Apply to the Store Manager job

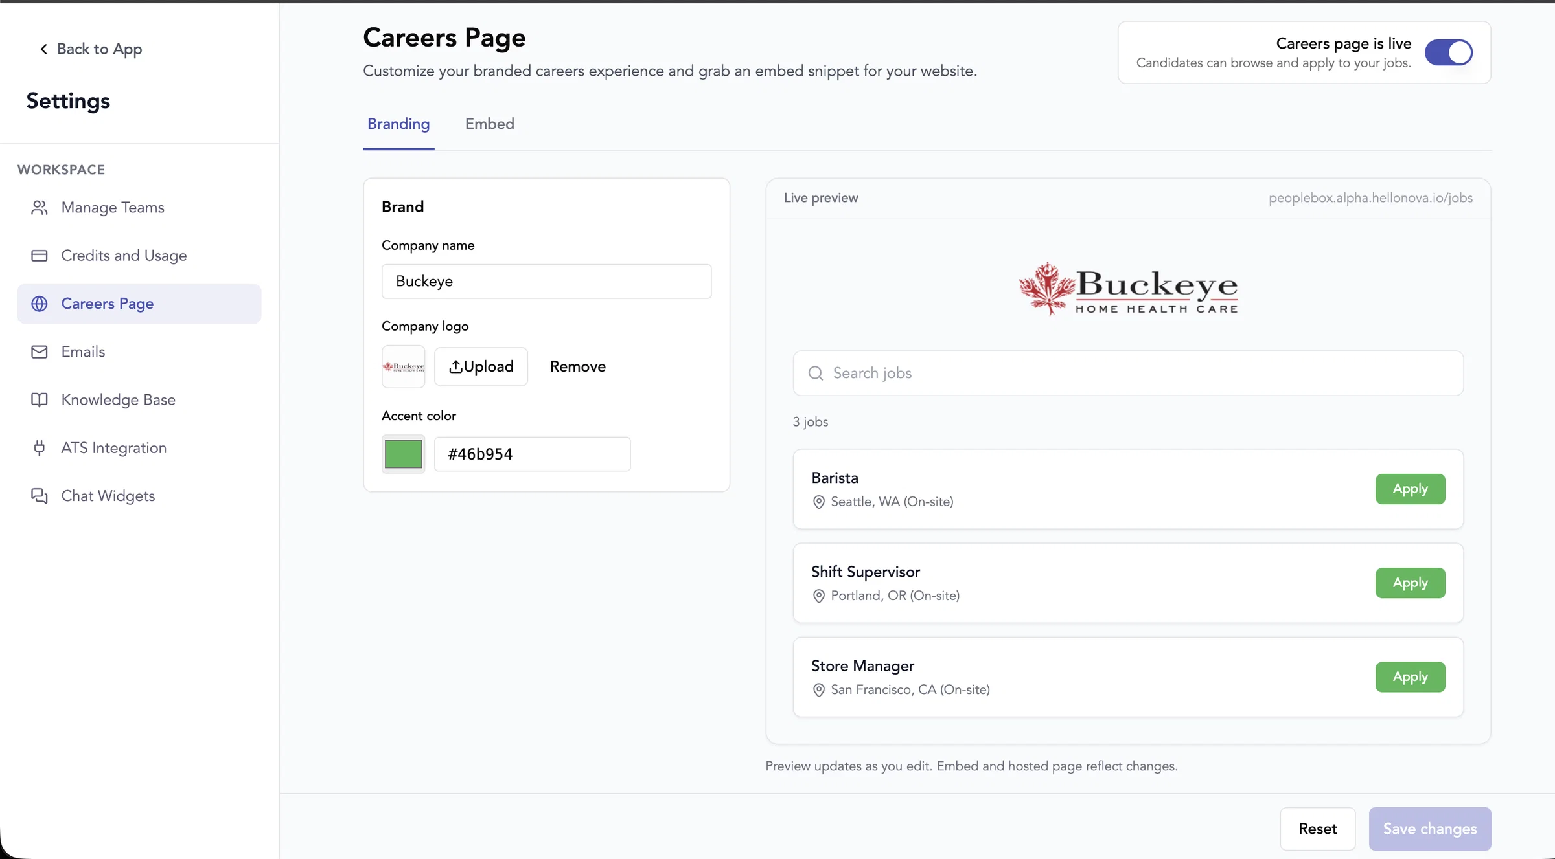click(x=1411, y=677)
